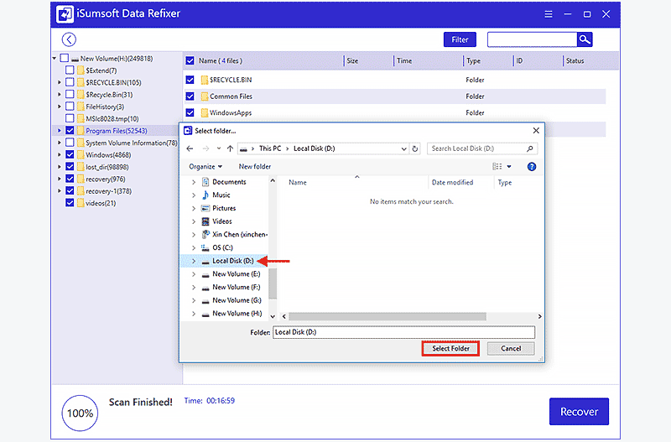Click dialog forward navigation arrow
The image size is (671, 442).
point(205,148)
